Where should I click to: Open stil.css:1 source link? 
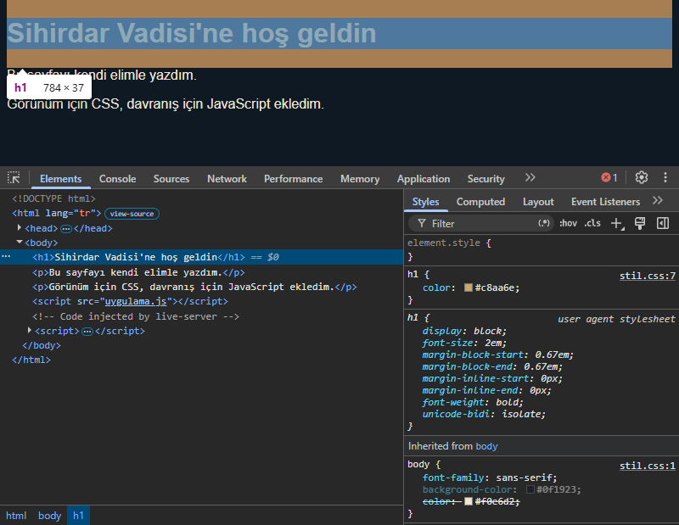coord(648,466)
